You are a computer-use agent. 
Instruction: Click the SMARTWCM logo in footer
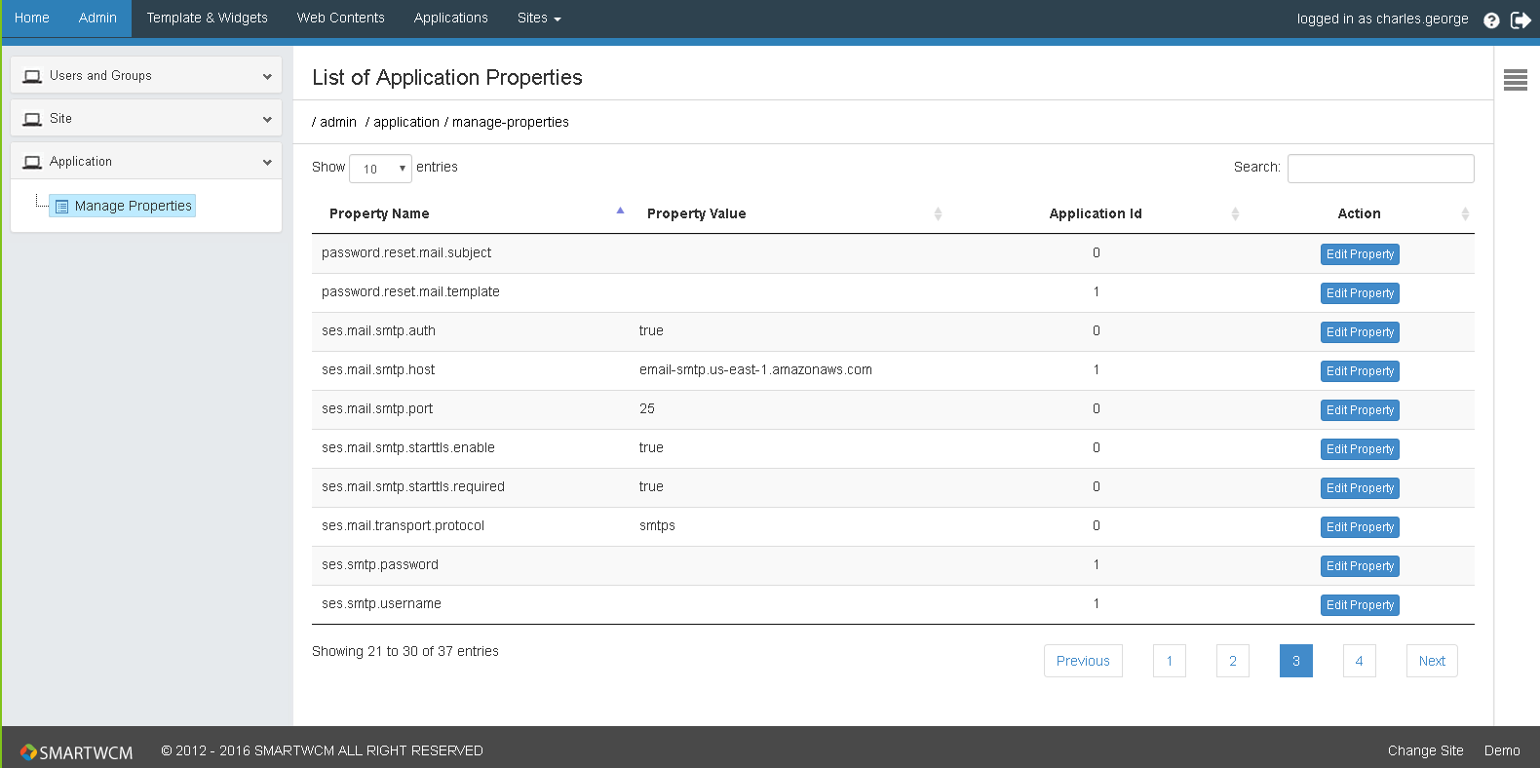click(x=76, y=752)
